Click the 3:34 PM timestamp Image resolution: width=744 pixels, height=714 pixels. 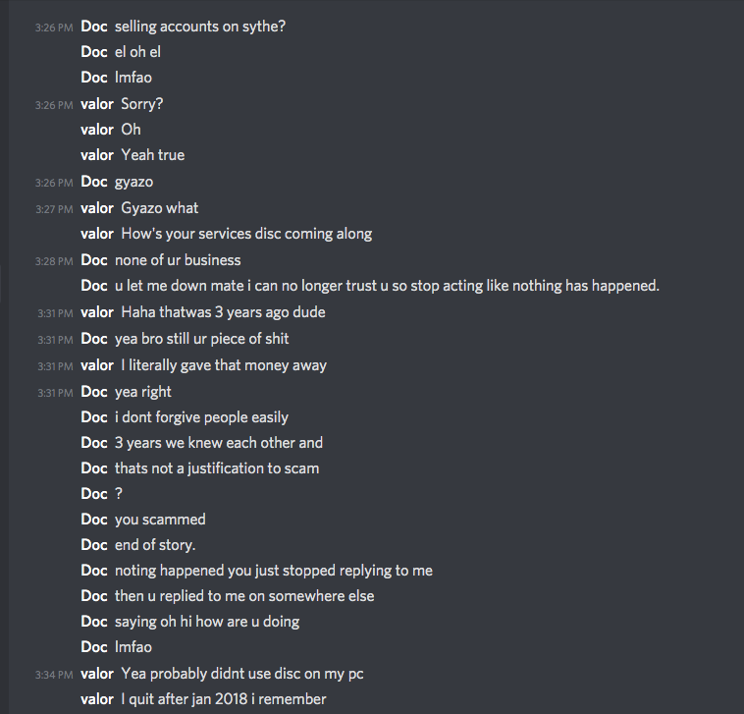54,675
